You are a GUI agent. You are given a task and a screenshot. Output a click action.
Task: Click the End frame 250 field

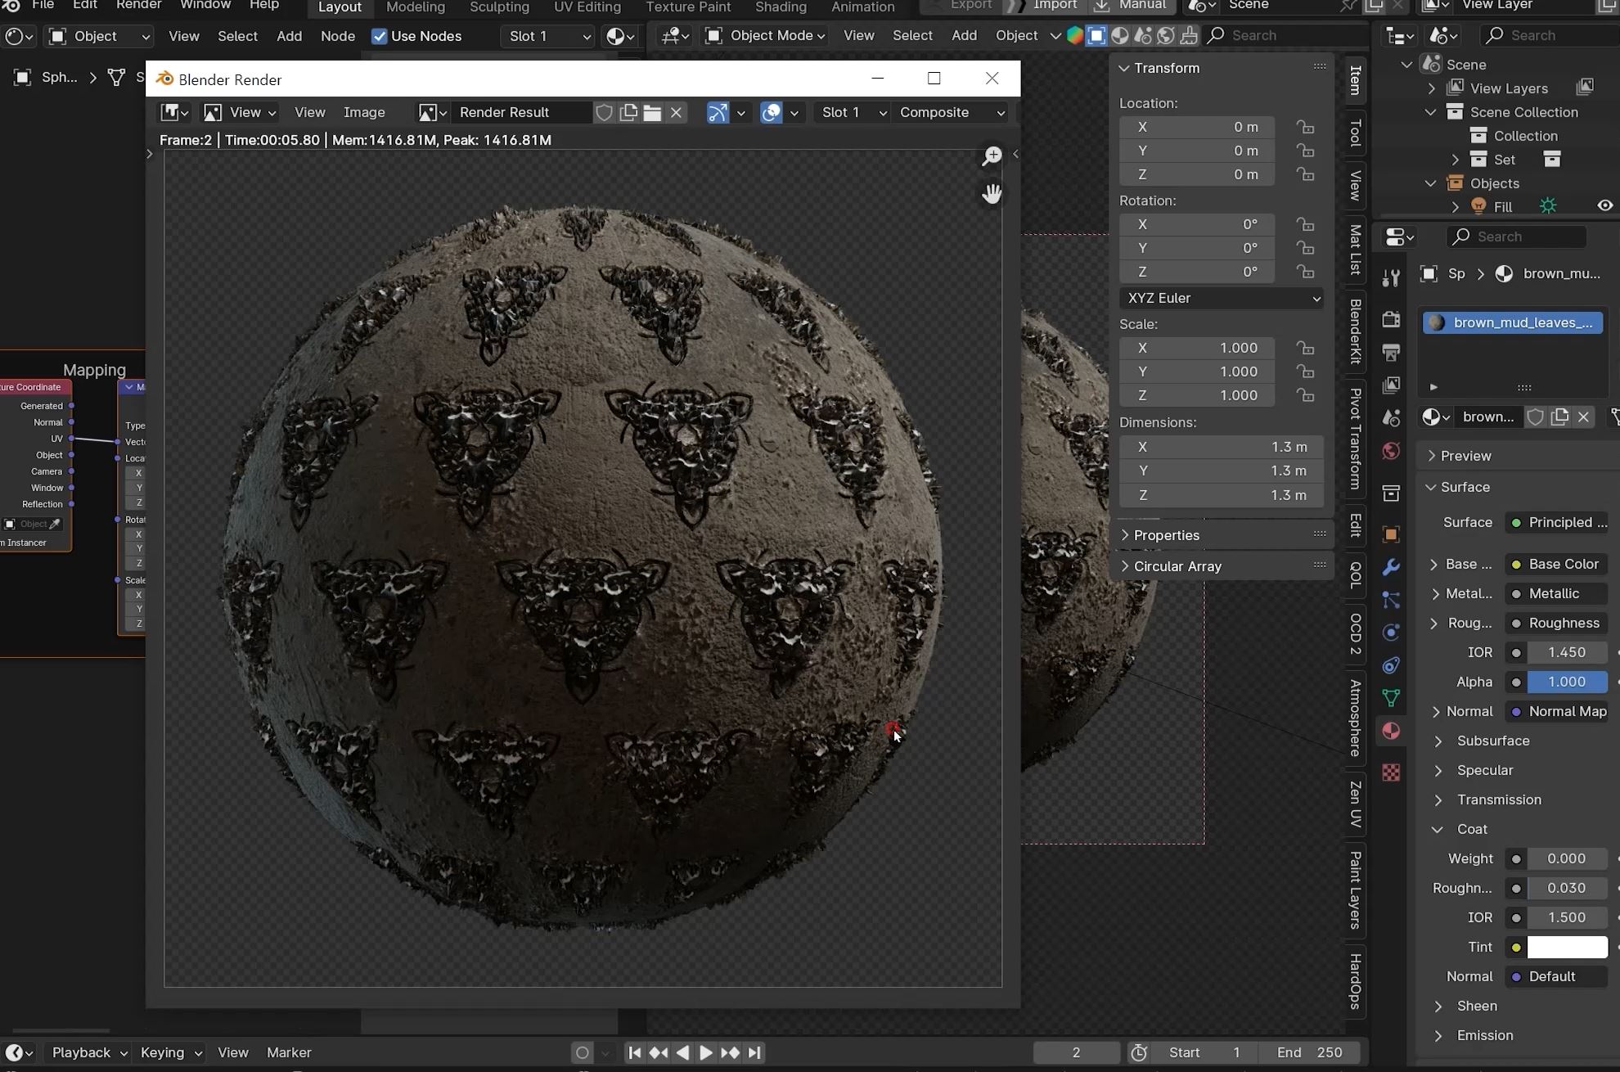(x=1310, y=1052)
